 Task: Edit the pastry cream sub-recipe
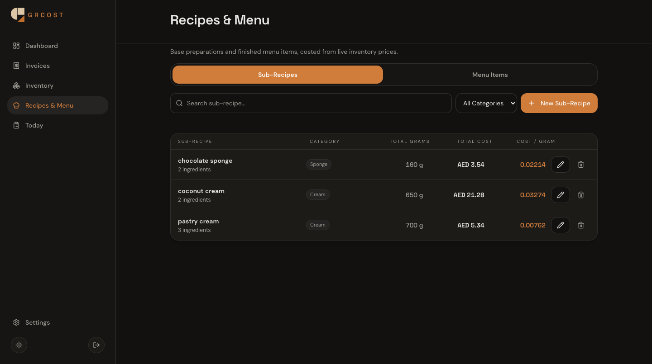(x=561, y=225)
